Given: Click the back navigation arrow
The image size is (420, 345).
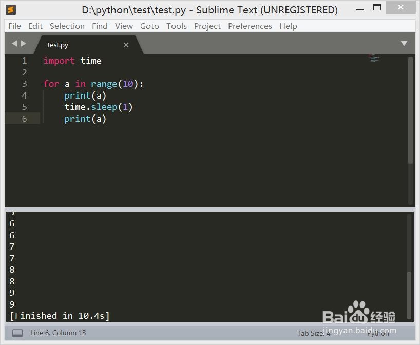Looking at the screenshot, I should point(14,43).
